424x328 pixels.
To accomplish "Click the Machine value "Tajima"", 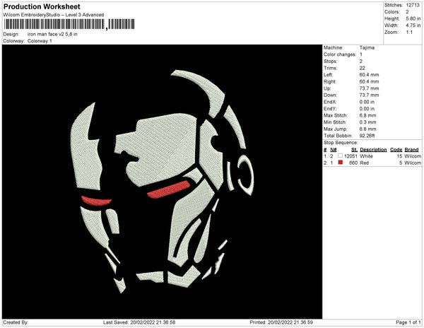I will (367, 47).
